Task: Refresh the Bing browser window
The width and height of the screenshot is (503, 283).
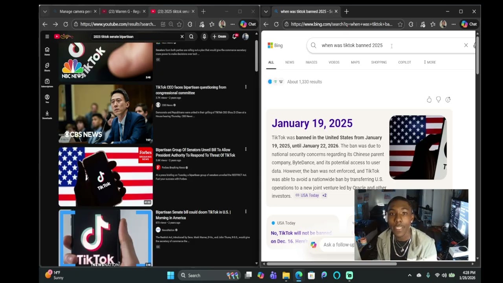Action: (276, 24)
